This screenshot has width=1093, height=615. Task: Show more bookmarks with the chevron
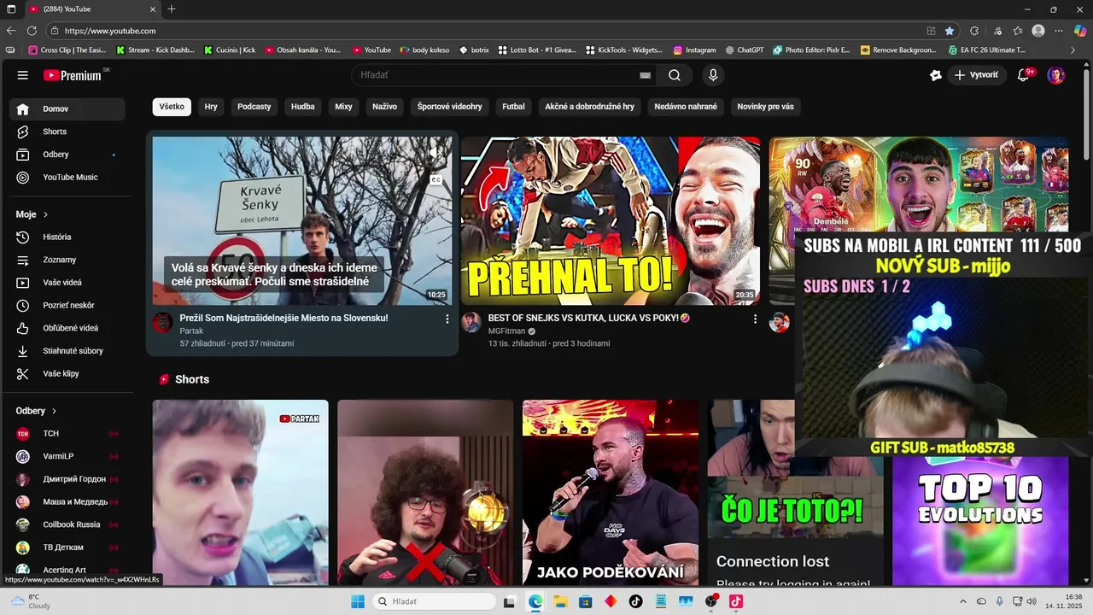(x=1073, y=50)
